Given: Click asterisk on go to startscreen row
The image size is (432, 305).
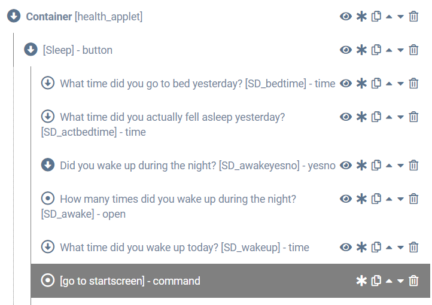Looking at the screenshot, I should click(x=361, y=280).
